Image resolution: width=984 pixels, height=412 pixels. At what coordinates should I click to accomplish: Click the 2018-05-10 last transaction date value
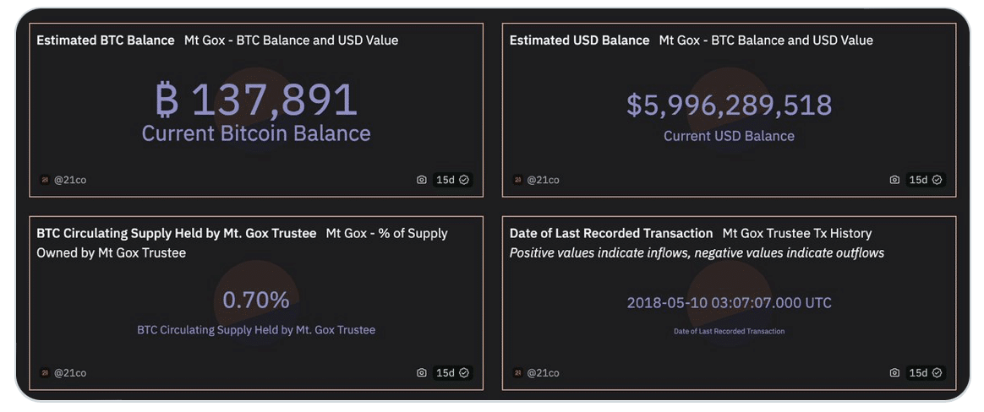(x=729, y=302)
